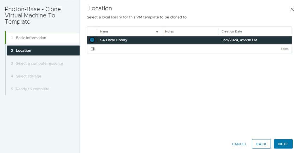The height and width of the screenshot is (153, 294).
Task: Click the '1 item' count text
Action: [x=284, y=49]
